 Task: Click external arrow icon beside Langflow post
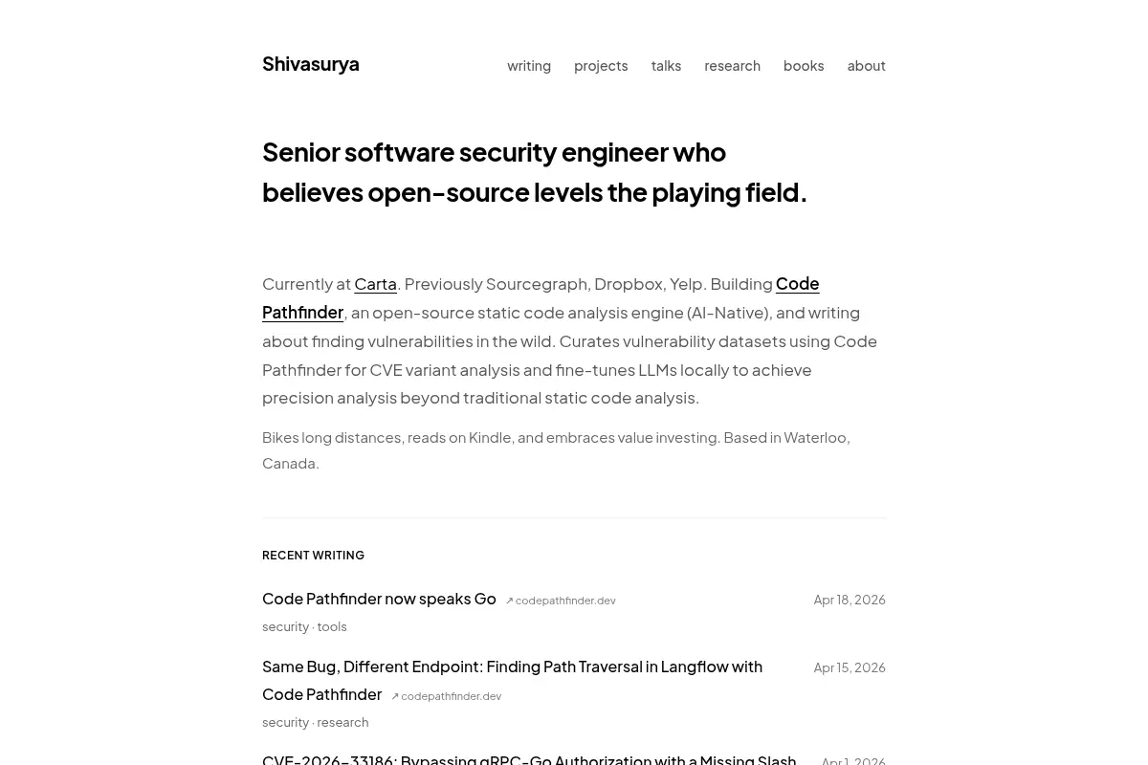tap(395, 696)
